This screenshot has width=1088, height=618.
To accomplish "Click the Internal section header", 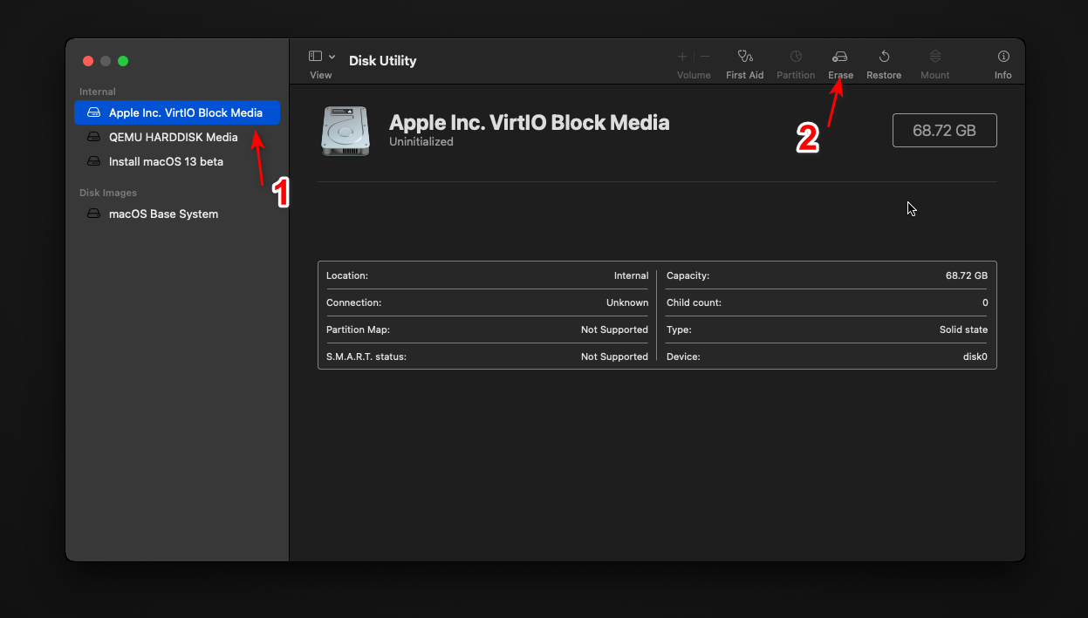I will click(x=98, y=92).
